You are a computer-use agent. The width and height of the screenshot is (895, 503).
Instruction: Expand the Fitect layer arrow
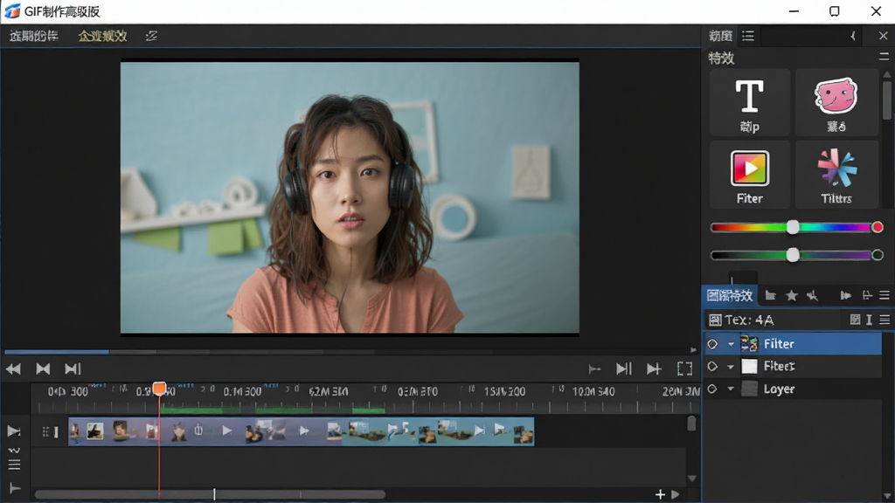point(731,367)
